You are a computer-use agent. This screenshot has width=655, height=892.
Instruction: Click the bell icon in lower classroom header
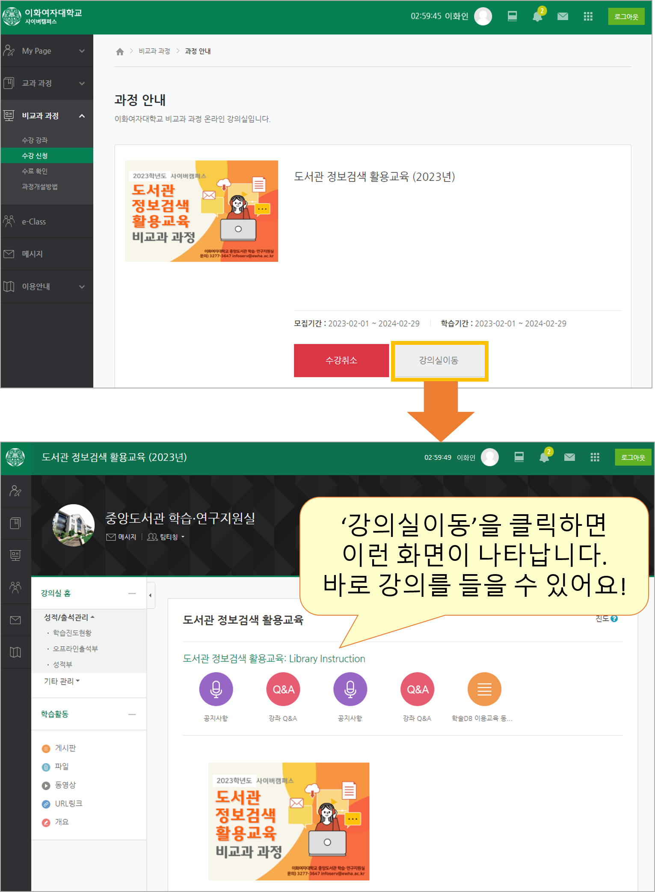pyautogui.click(x=544, y=457)
